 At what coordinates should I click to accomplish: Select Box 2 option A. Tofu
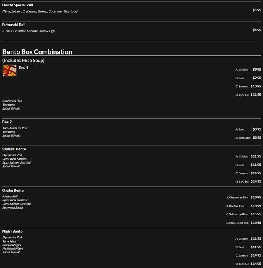(240, 129)
